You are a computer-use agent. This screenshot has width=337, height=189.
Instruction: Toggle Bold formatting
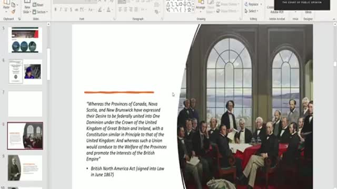click(56, 9)
